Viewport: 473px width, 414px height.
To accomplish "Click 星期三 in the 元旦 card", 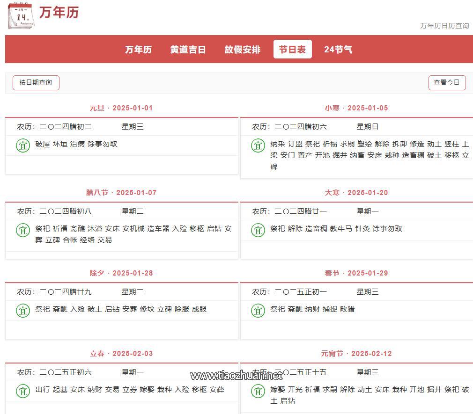I will [133, 127].
